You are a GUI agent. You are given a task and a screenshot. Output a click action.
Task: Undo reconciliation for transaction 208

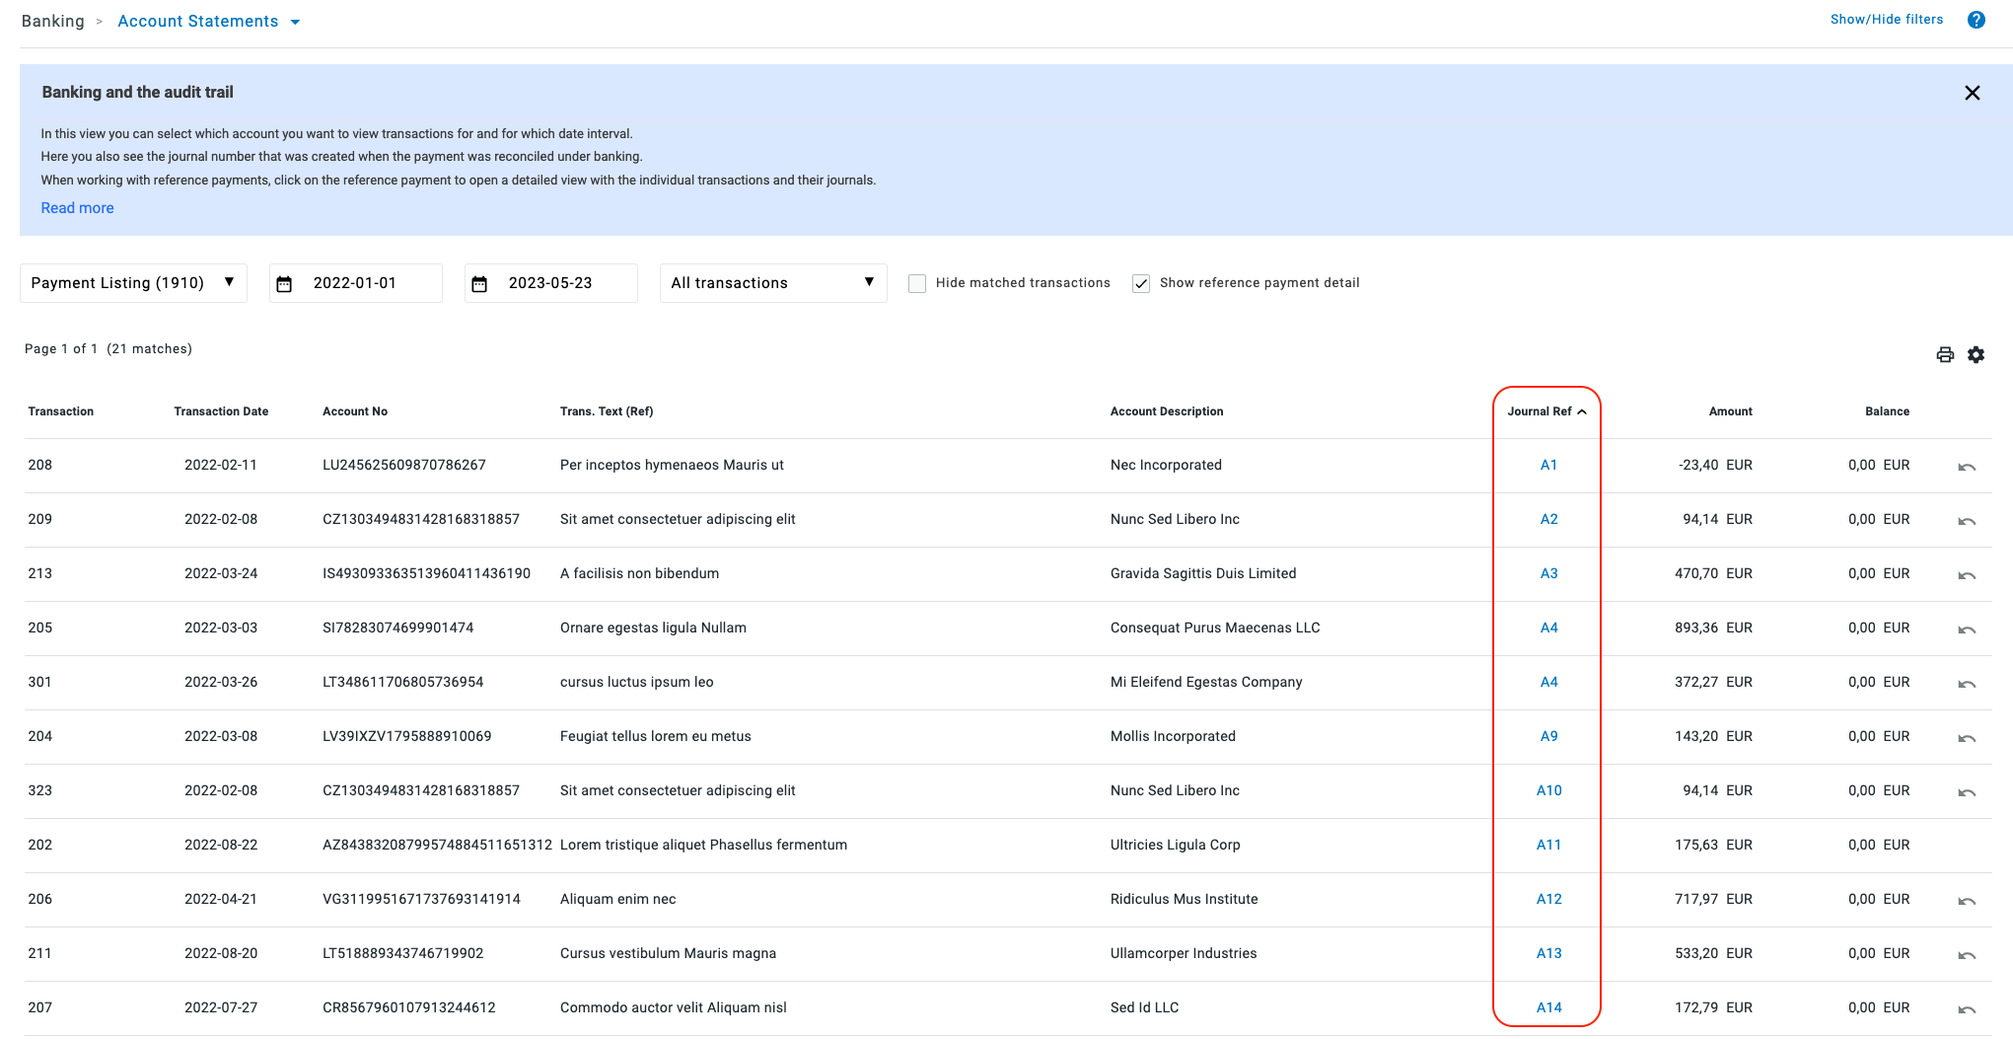[1967, 467]
